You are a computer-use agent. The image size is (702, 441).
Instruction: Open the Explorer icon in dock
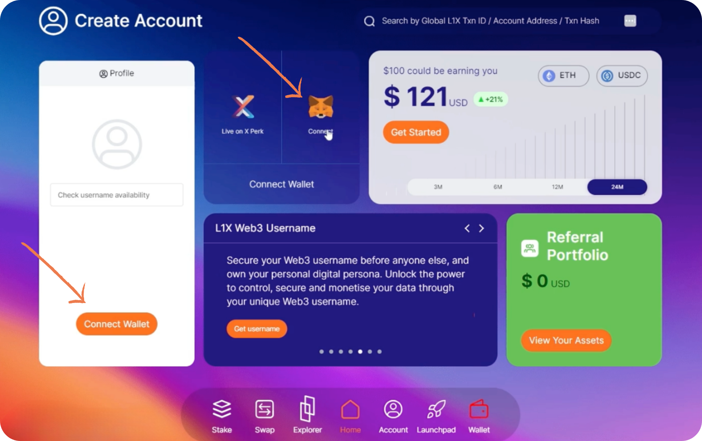pos(307,409)
